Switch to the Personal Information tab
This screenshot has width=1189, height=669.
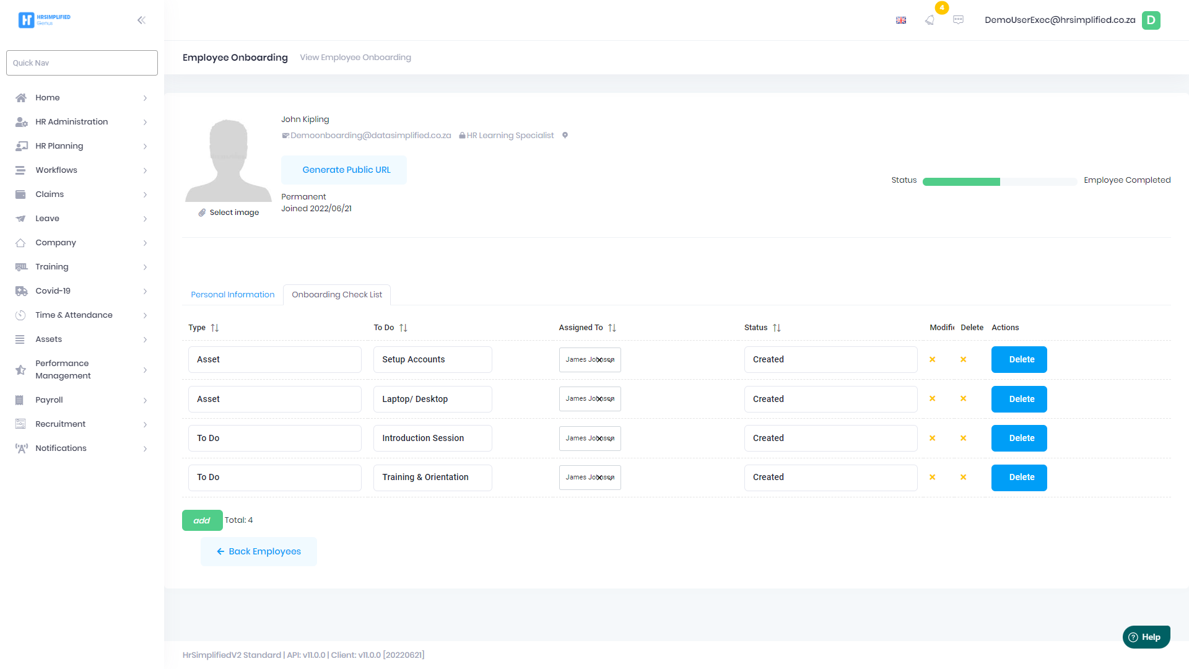coord(232,295)
